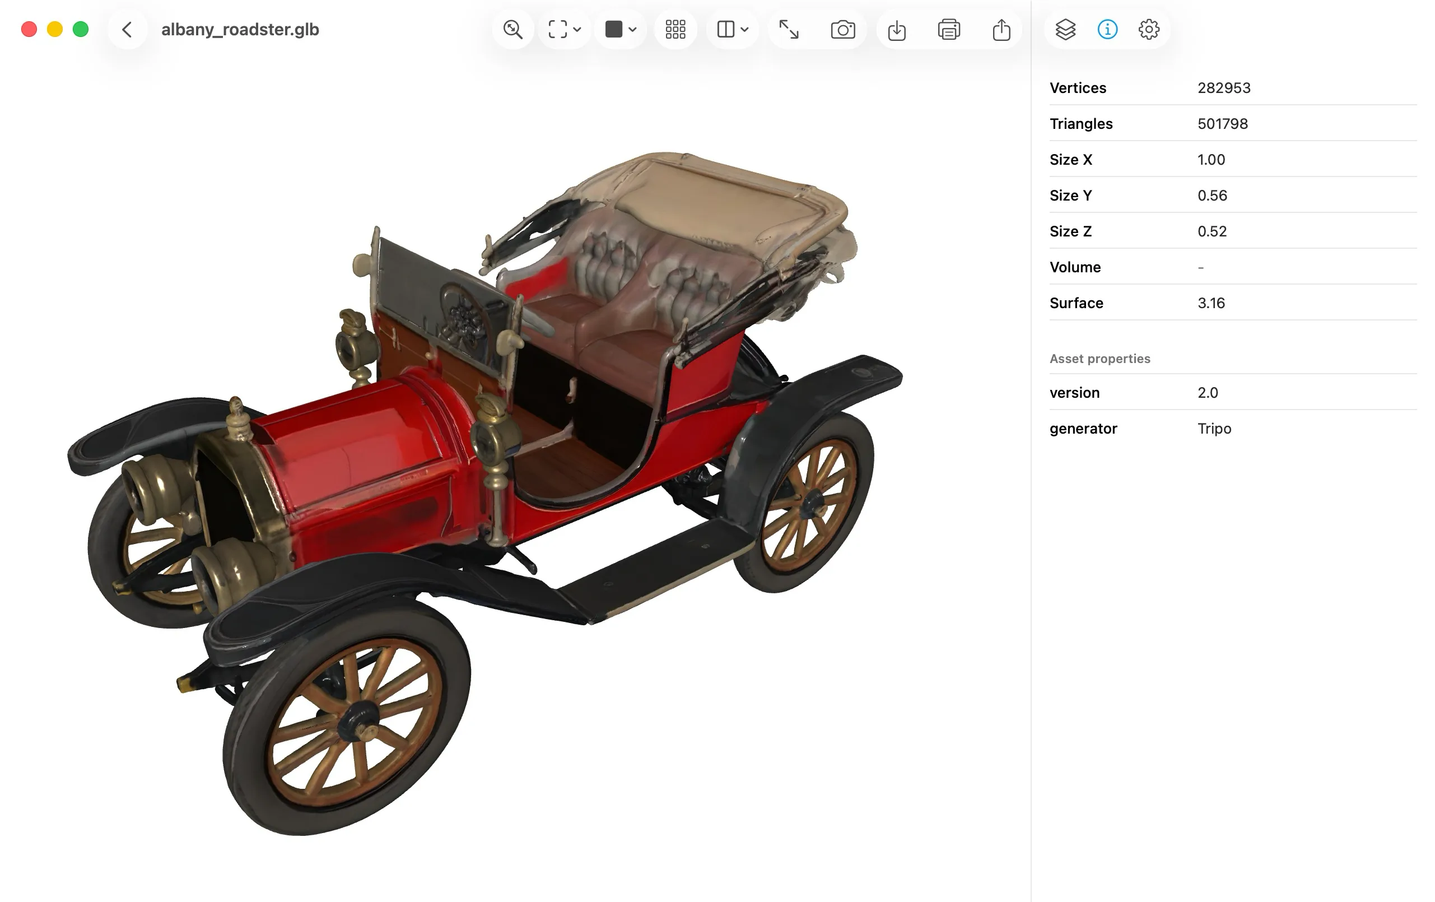Open the layers stack panel icon
1435x902 pixels.
coord(1065,29)
